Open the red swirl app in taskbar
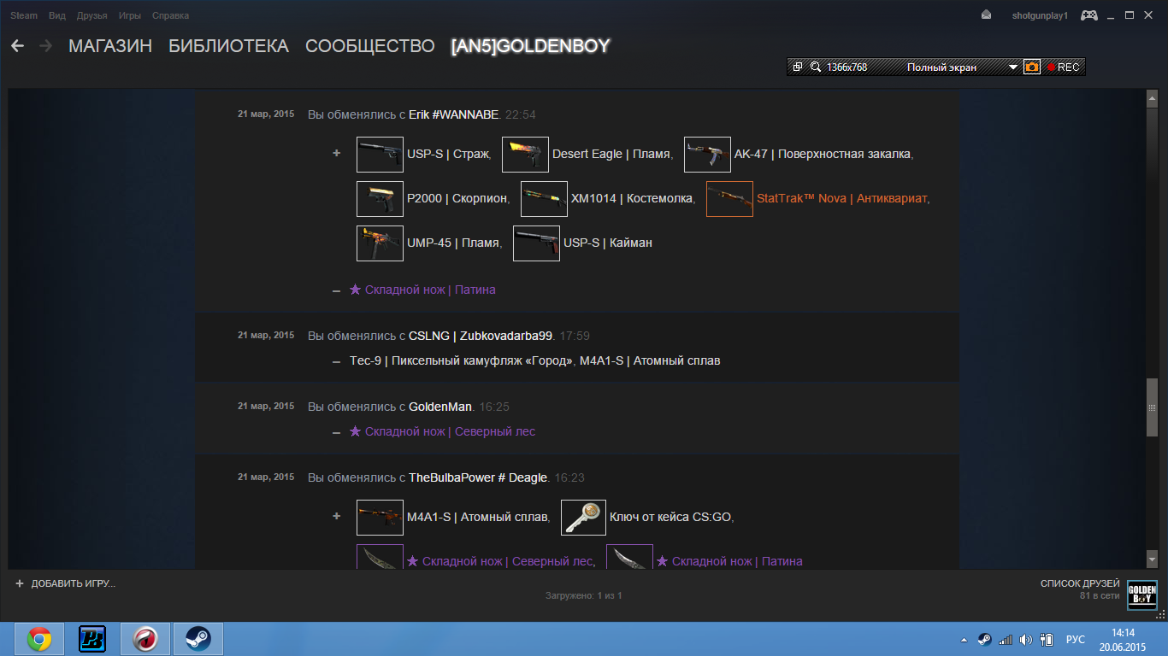 tap(145, 639)
